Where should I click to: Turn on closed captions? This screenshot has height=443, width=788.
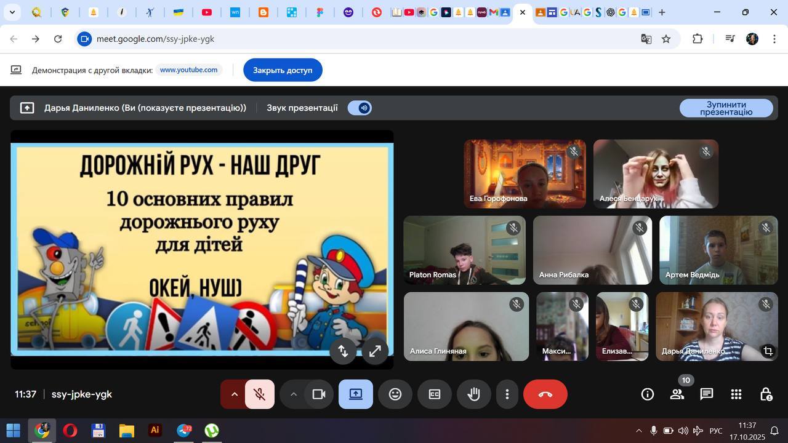[x=435, y=394]
